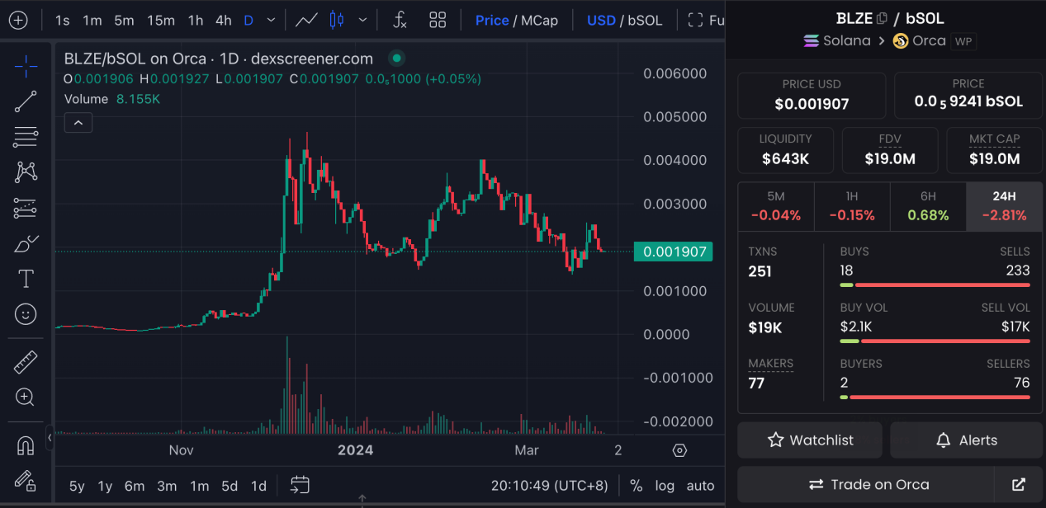1046x508 pixels.
Task: Pick the brush drawing tool
Action: click(x=25, y=242)
